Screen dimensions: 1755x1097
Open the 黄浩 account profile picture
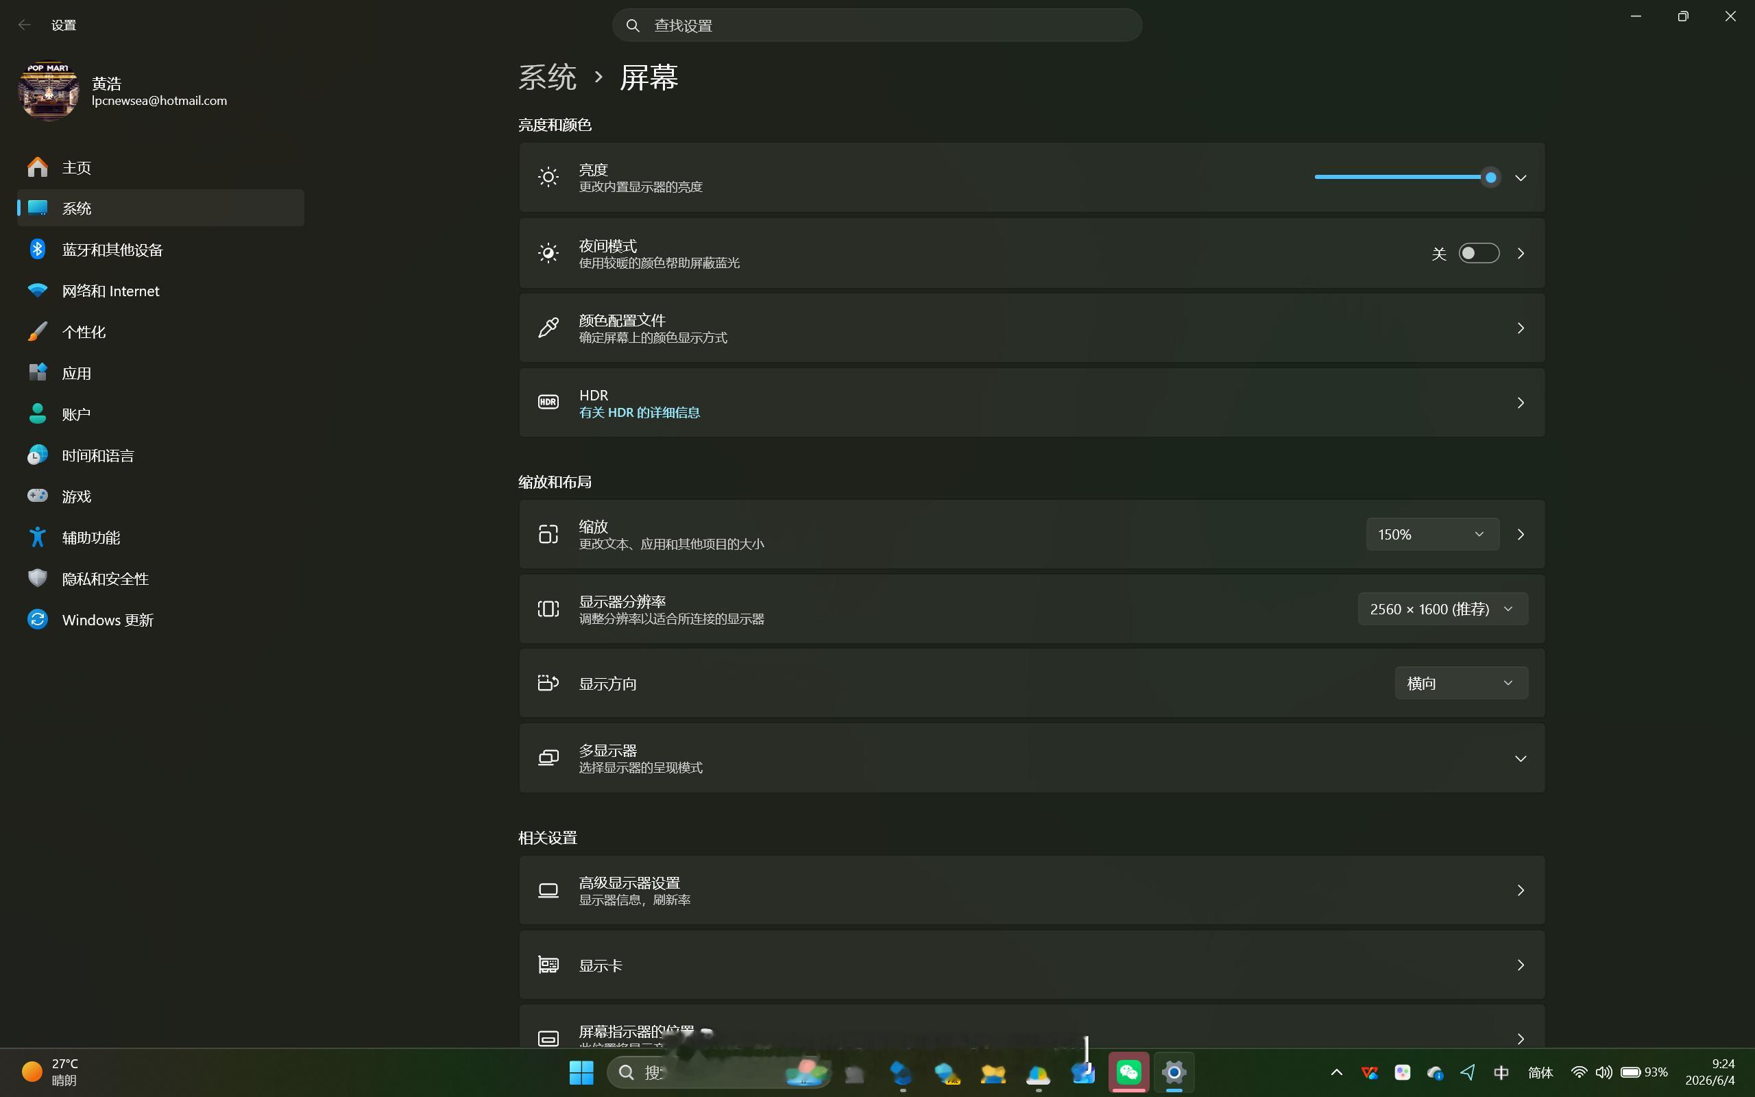49,91
